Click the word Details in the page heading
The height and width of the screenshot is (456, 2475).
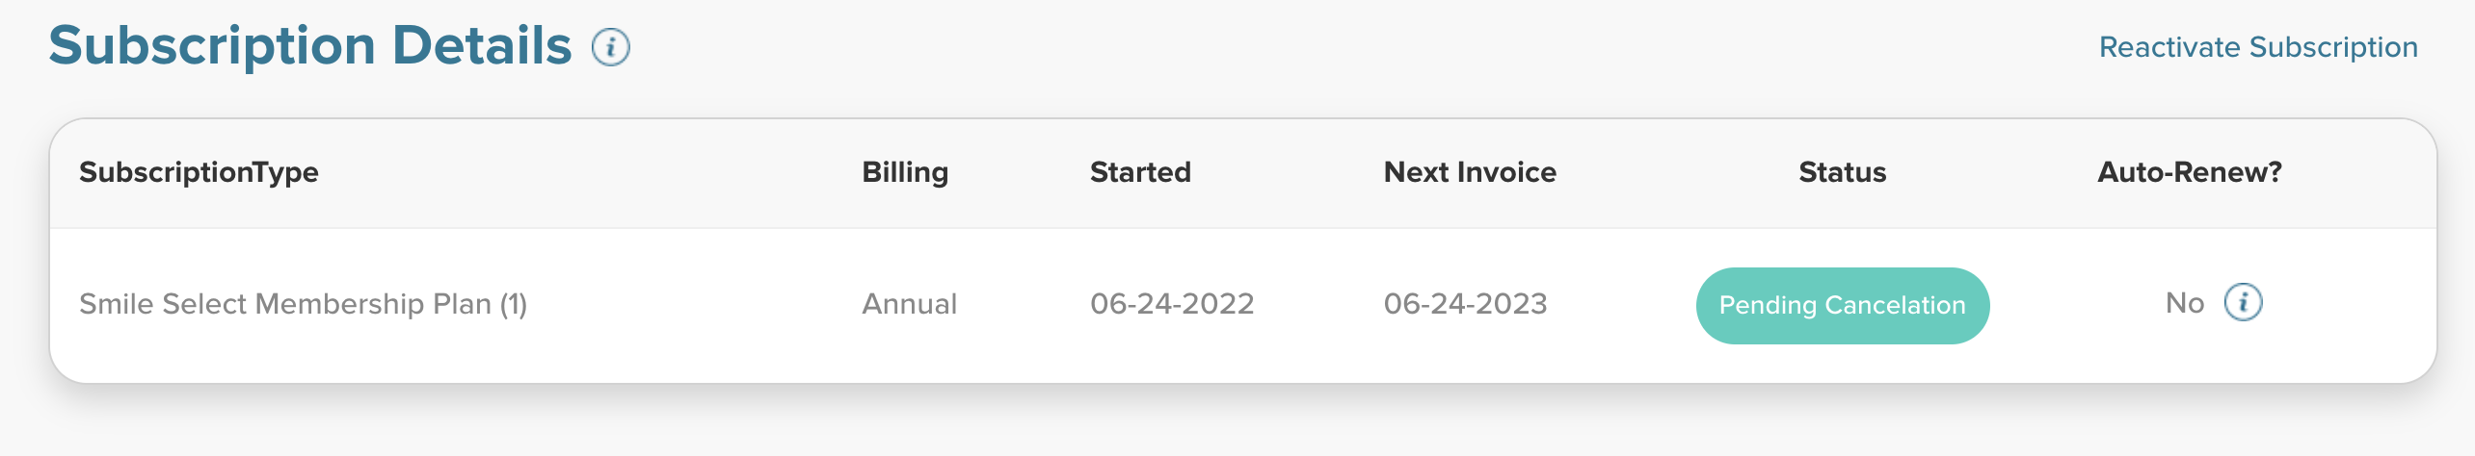coord(482,46)
